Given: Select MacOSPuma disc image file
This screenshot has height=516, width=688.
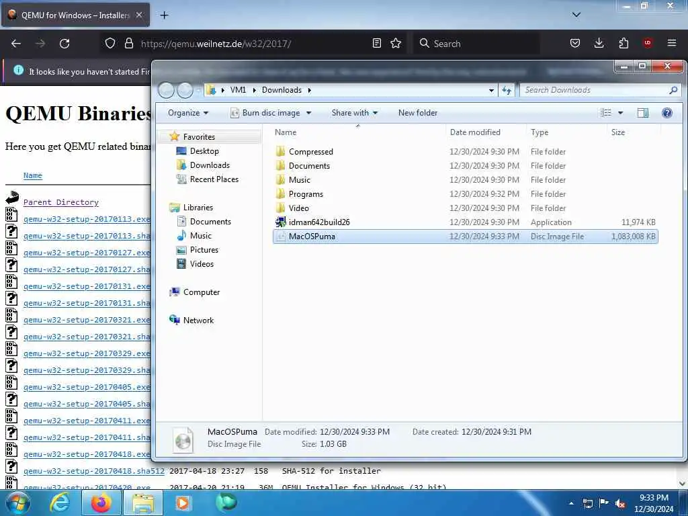Looking at the screenshot, I should 465,236.
